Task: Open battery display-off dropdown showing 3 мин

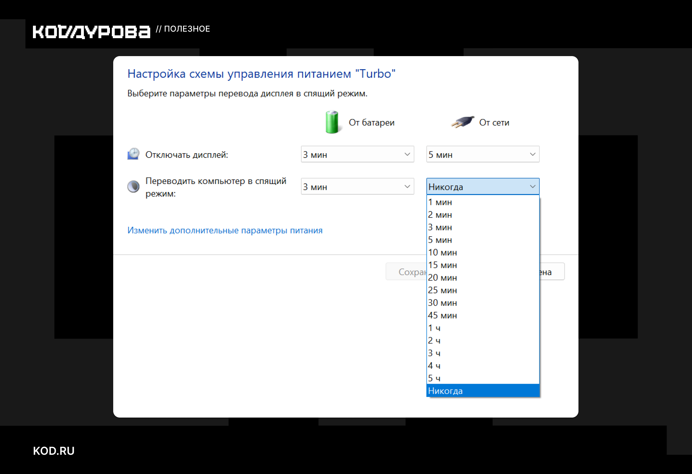Action: tap(357, 154)
